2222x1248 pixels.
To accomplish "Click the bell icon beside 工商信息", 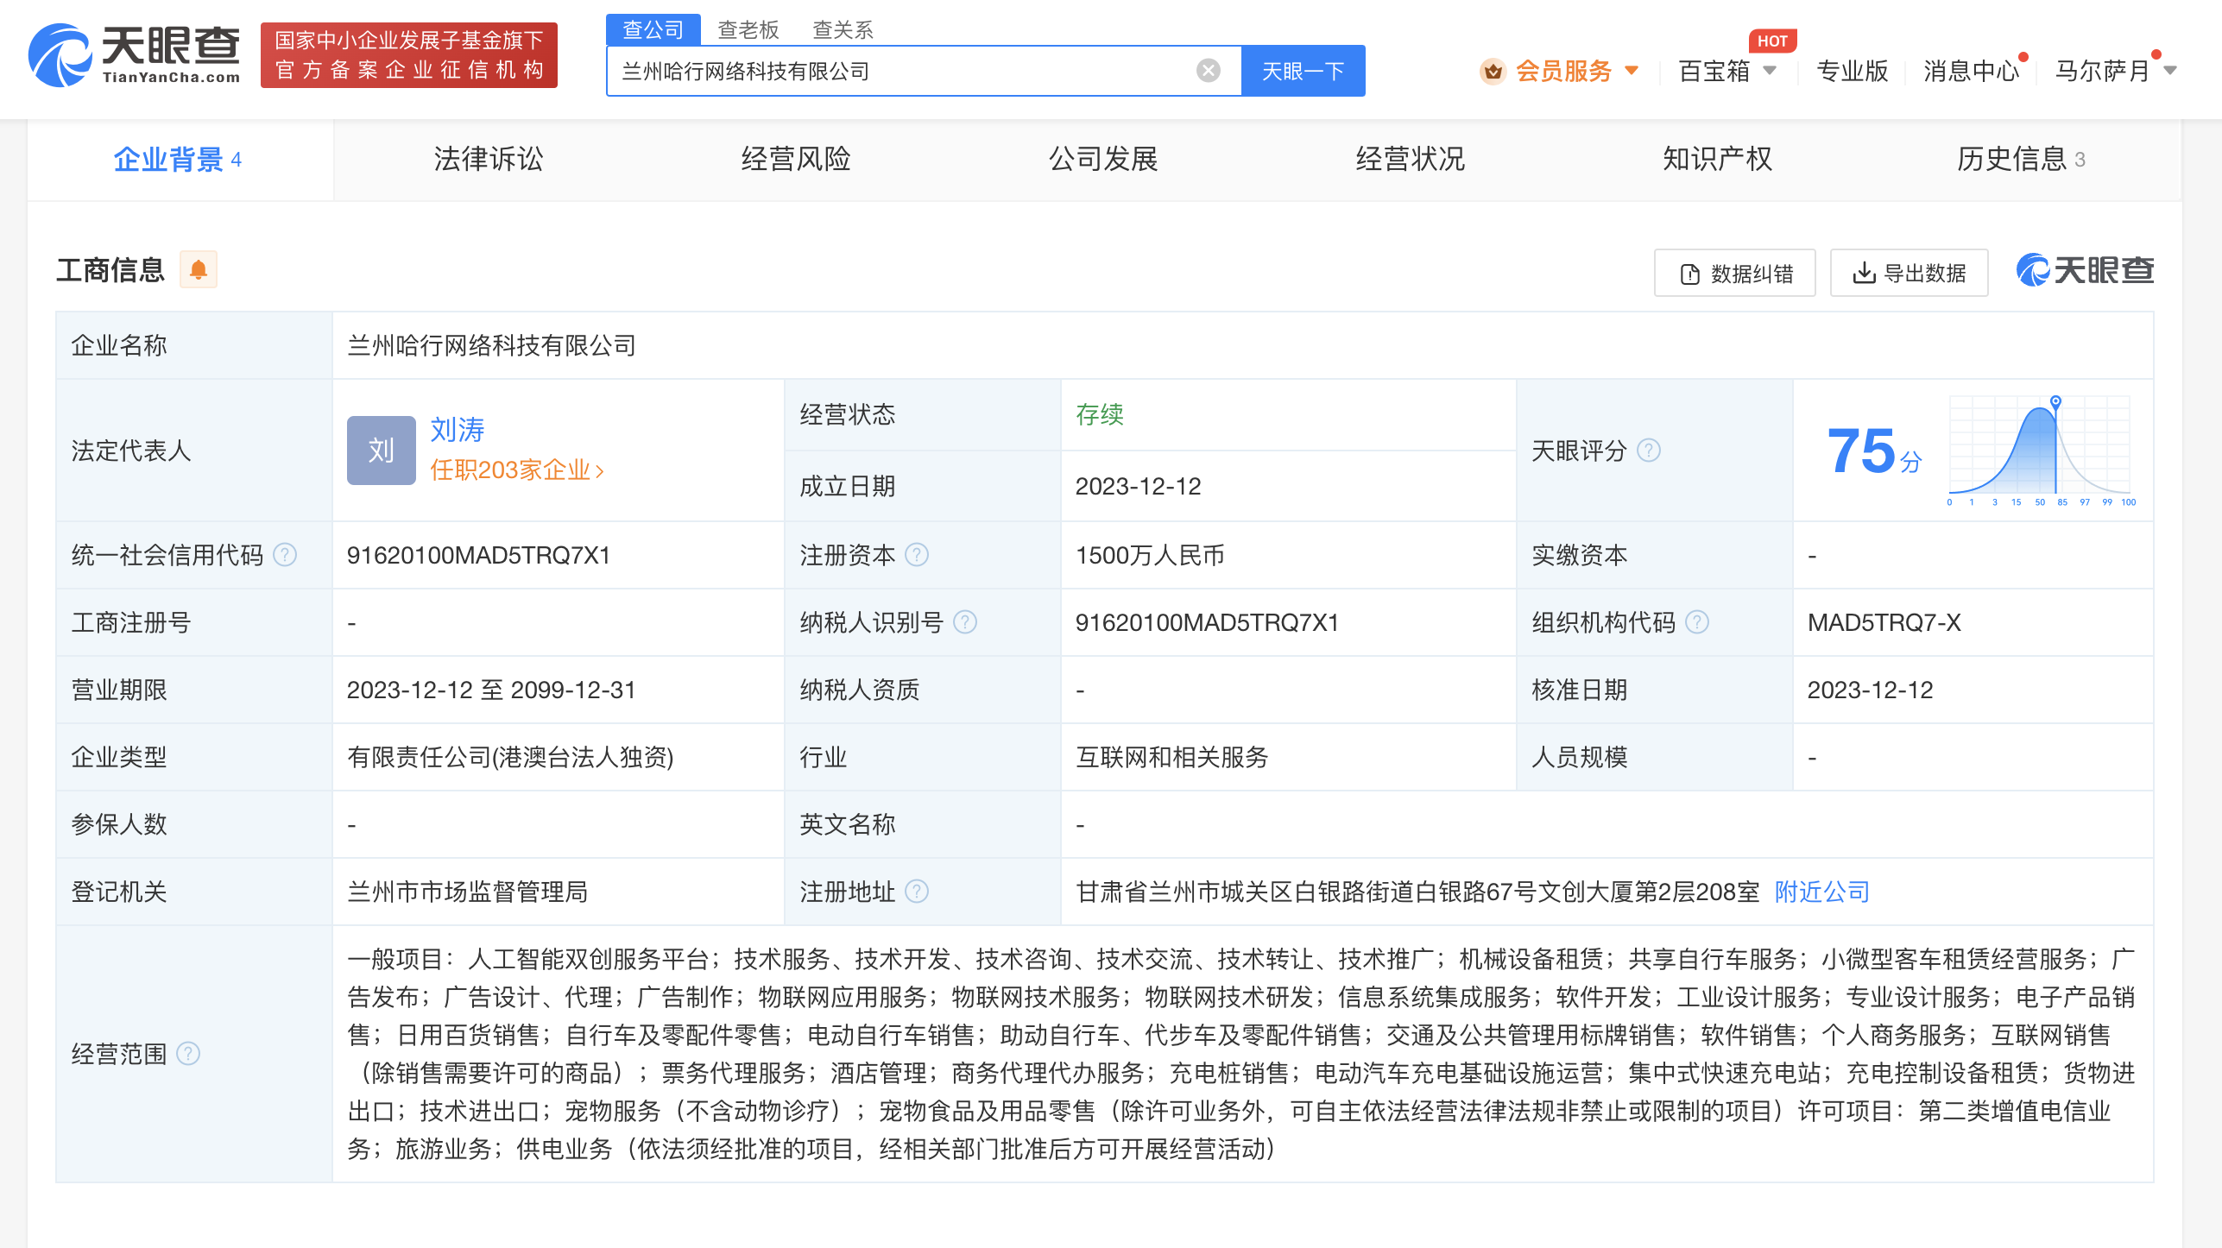I will 199,270.
